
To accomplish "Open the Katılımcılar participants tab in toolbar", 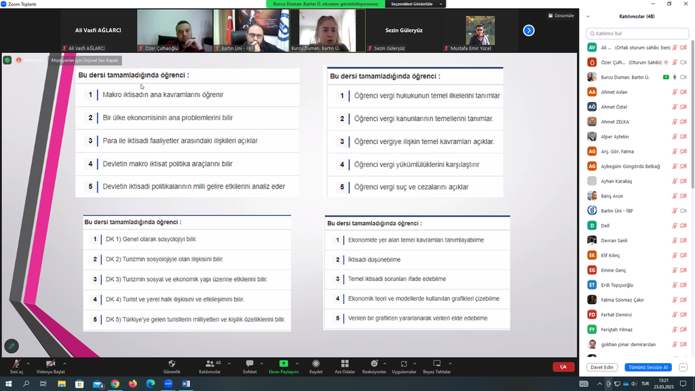I will click(x=210, y=365).
